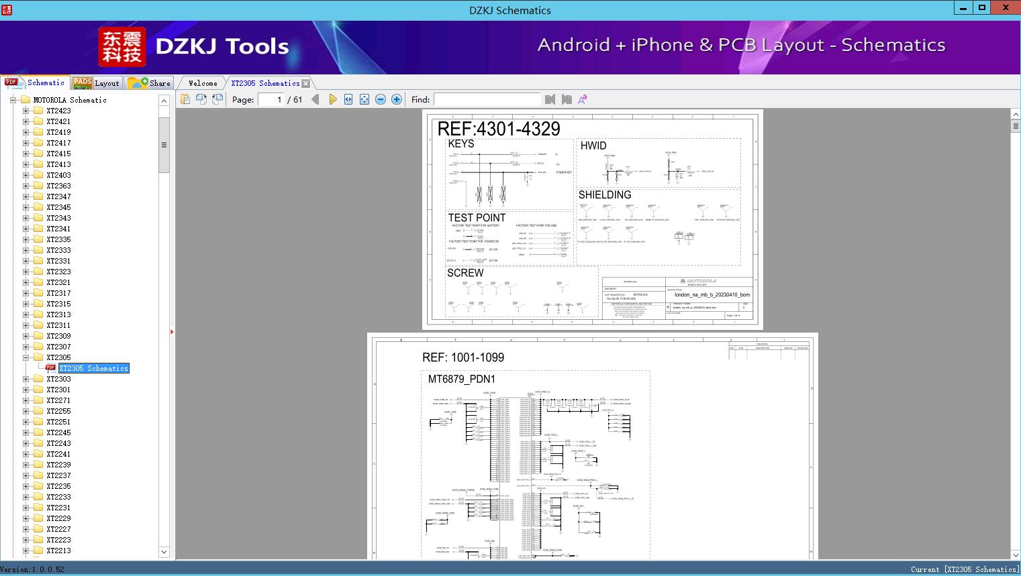The width and height of the screenshot is (1021, 576).
Task: Click the previous page arrow
Action: [x=315, y=99]
